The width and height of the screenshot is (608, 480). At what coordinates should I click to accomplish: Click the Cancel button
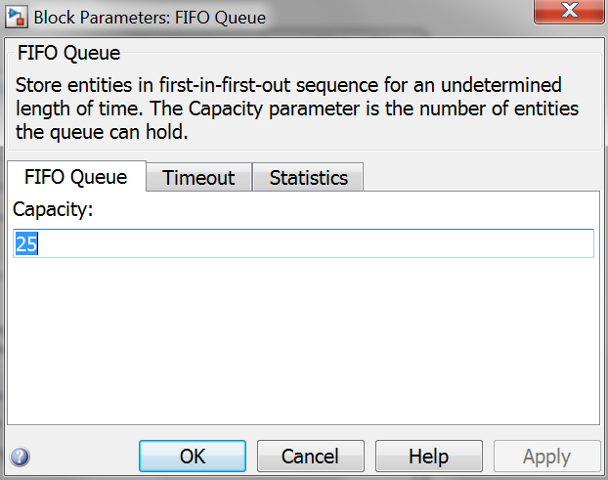(x=311, y=456)
